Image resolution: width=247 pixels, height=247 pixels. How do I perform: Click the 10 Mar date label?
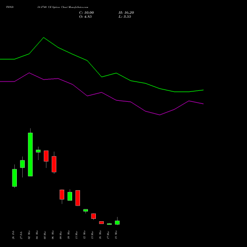click(69, 235)
